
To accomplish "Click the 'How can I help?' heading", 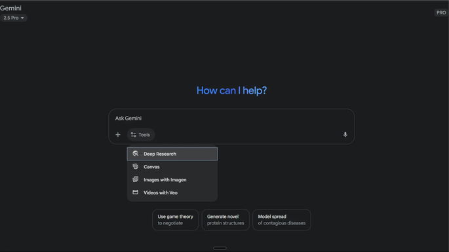I will [x=231, y=90].
